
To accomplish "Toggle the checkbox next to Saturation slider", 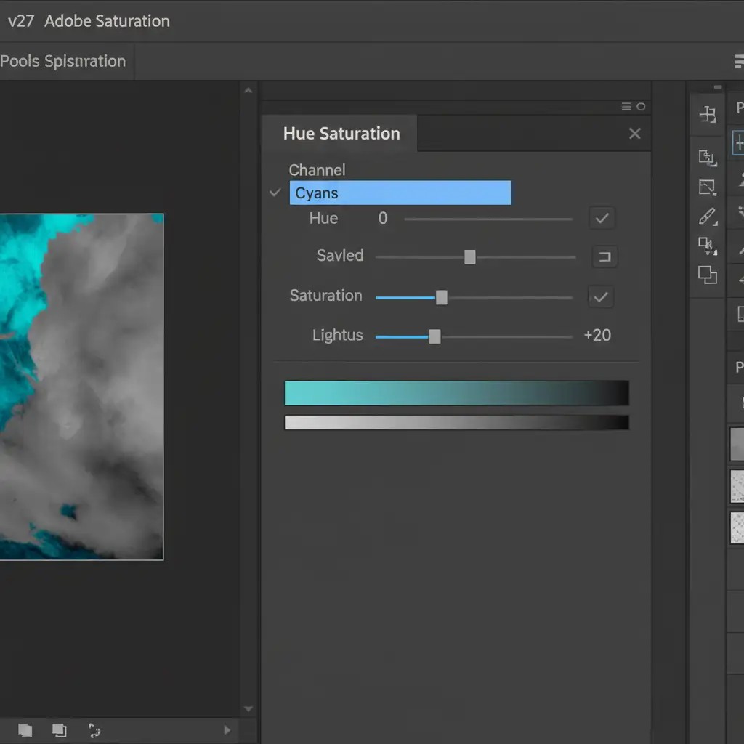I will [601, 296].
